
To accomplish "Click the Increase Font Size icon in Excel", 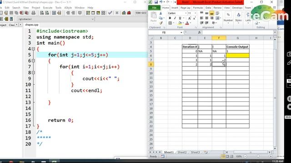I will point(189,18).
